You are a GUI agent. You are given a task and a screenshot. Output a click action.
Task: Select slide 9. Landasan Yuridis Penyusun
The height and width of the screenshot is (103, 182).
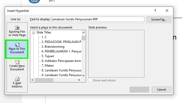(61, 75)
